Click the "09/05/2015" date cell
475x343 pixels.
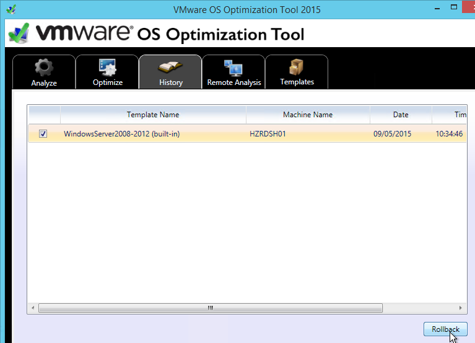pos(392,134)
